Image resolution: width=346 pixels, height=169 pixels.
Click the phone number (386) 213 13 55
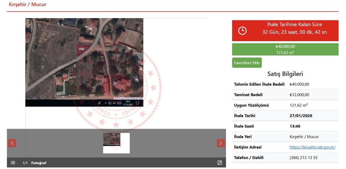303,157
